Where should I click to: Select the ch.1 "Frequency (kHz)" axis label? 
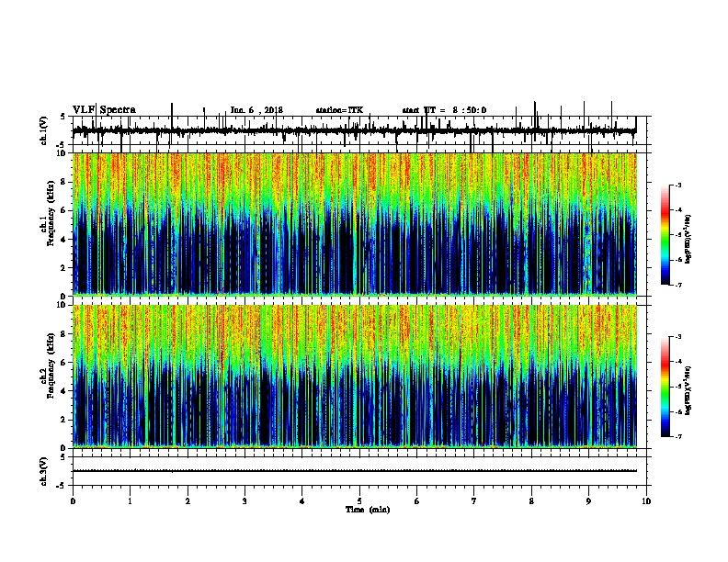coord(51,215)
